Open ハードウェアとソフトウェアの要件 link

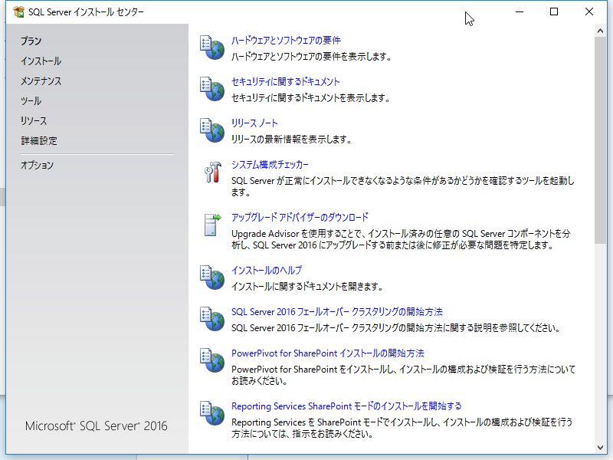286,41
